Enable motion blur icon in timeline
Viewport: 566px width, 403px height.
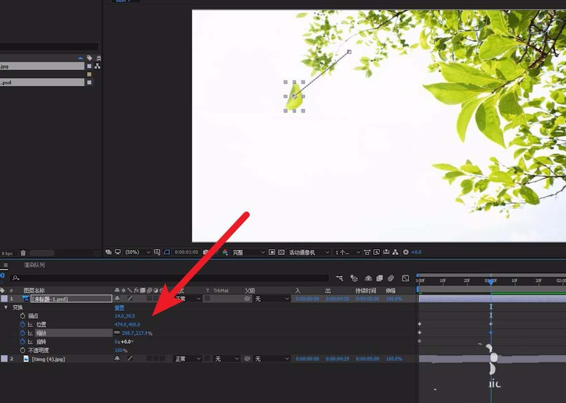pyautogui.click(x=391, y=278)
